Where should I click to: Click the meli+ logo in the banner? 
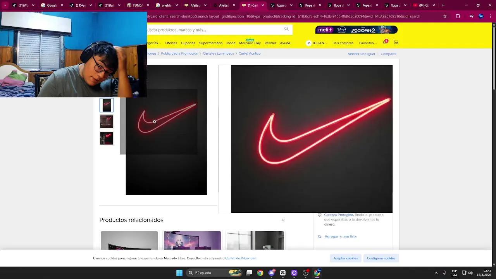point(325,29)
